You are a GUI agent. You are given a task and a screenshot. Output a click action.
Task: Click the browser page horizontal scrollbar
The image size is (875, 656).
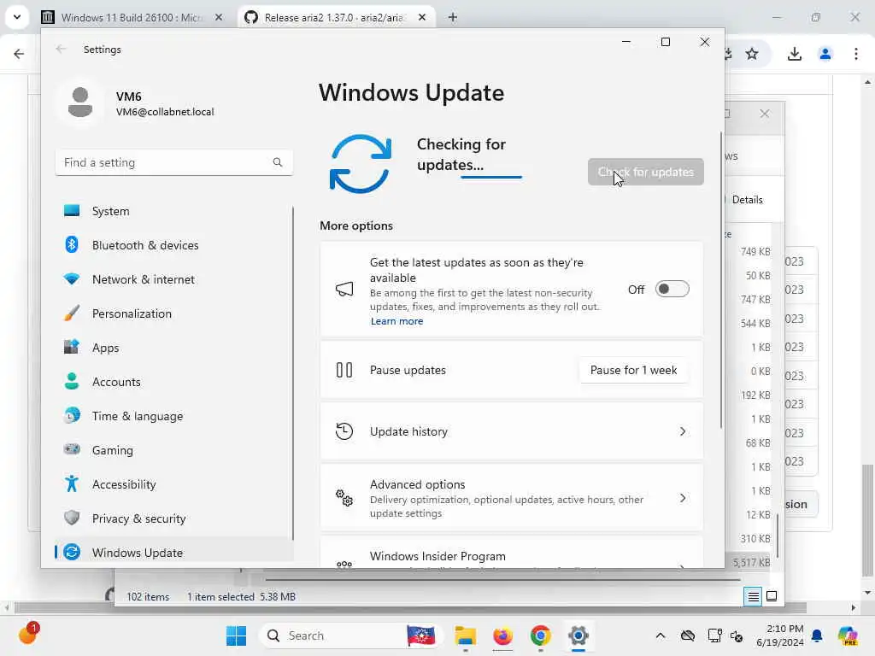(x=410, y=607)
